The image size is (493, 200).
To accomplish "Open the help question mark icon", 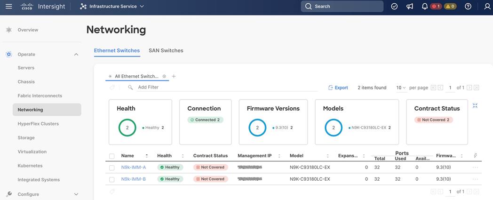I will 468,6.
